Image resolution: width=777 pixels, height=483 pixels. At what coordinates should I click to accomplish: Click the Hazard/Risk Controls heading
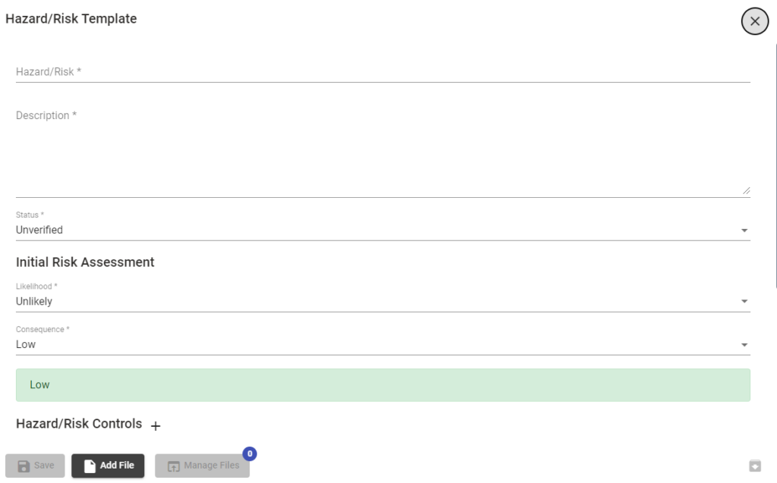(79, 424)
